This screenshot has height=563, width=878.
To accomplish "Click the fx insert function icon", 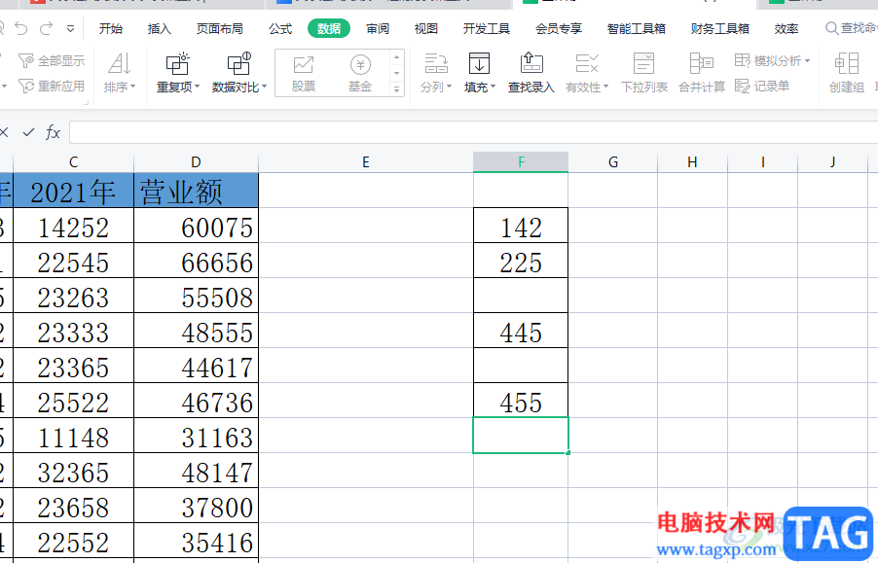I will coord(53,132).
